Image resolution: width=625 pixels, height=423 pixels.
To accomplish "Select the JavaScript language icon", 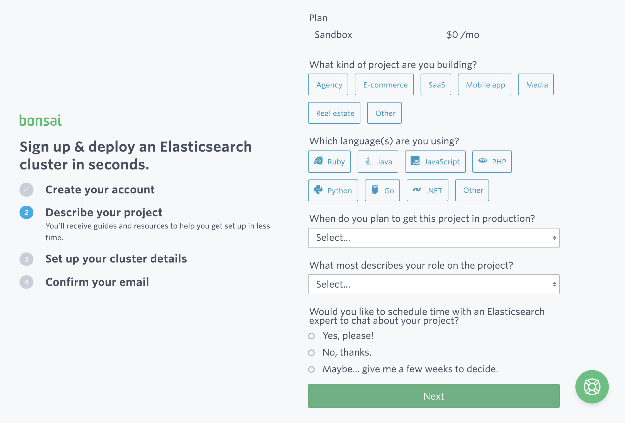I will [435, 161].
